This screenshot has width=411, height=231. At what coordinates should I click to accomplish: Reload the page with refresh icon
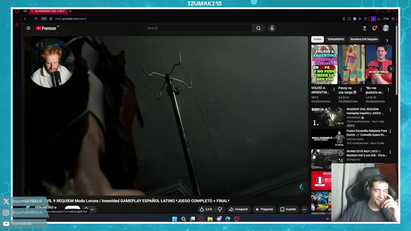tap(36, 19)
